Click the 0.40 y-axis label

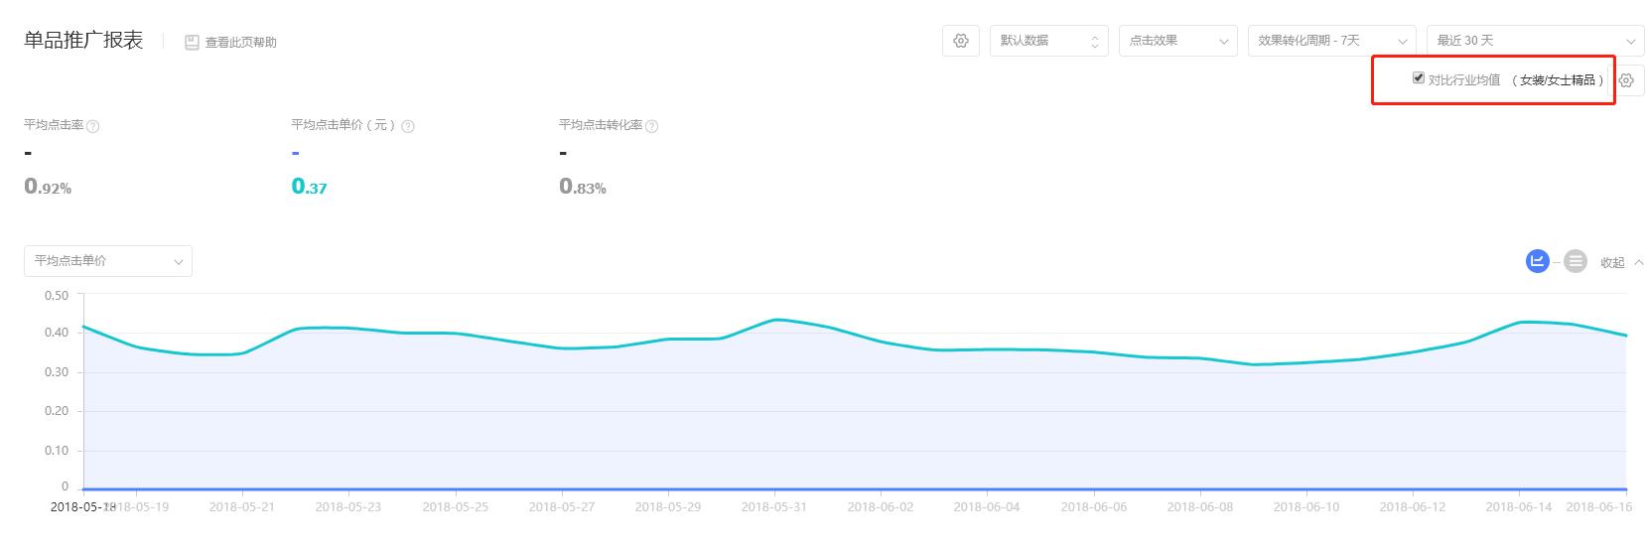click(x=57, y=333)
